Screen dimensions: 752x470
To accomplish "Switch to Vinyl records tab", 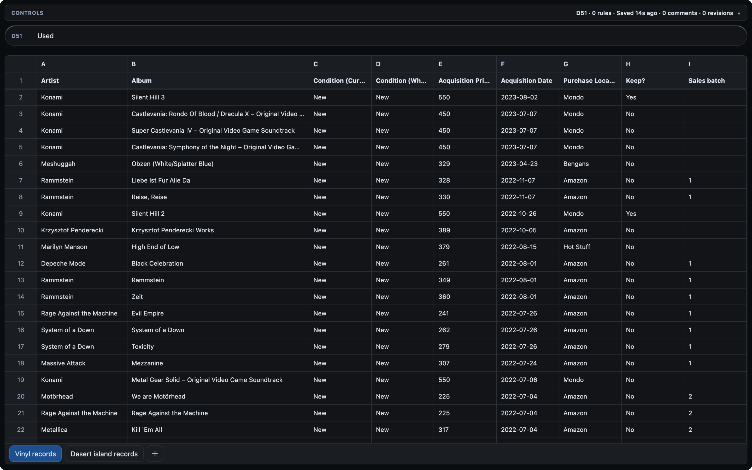I will click(36, 454).
